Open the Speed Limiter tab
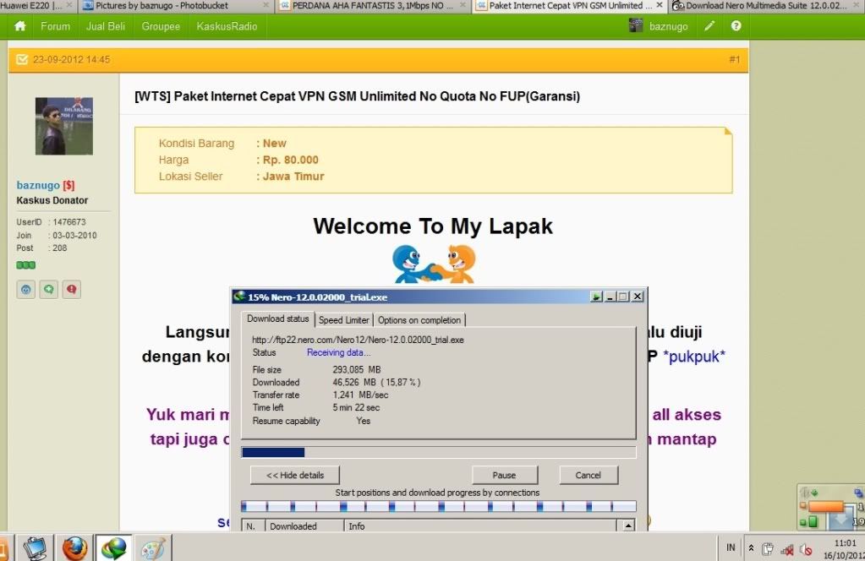 tap(343, 320)
